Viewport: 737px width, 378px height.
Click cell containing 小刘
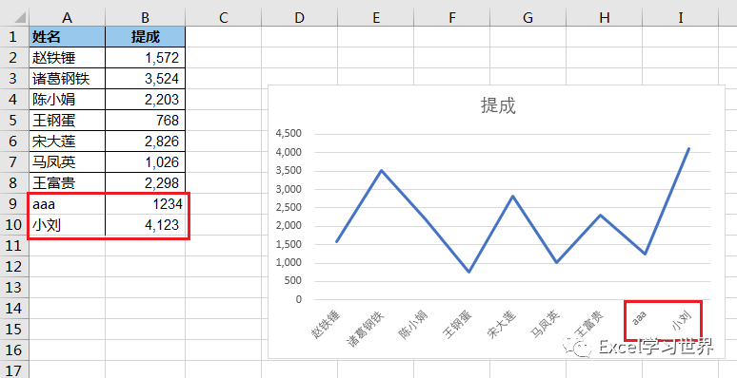(x=68, y=225)
